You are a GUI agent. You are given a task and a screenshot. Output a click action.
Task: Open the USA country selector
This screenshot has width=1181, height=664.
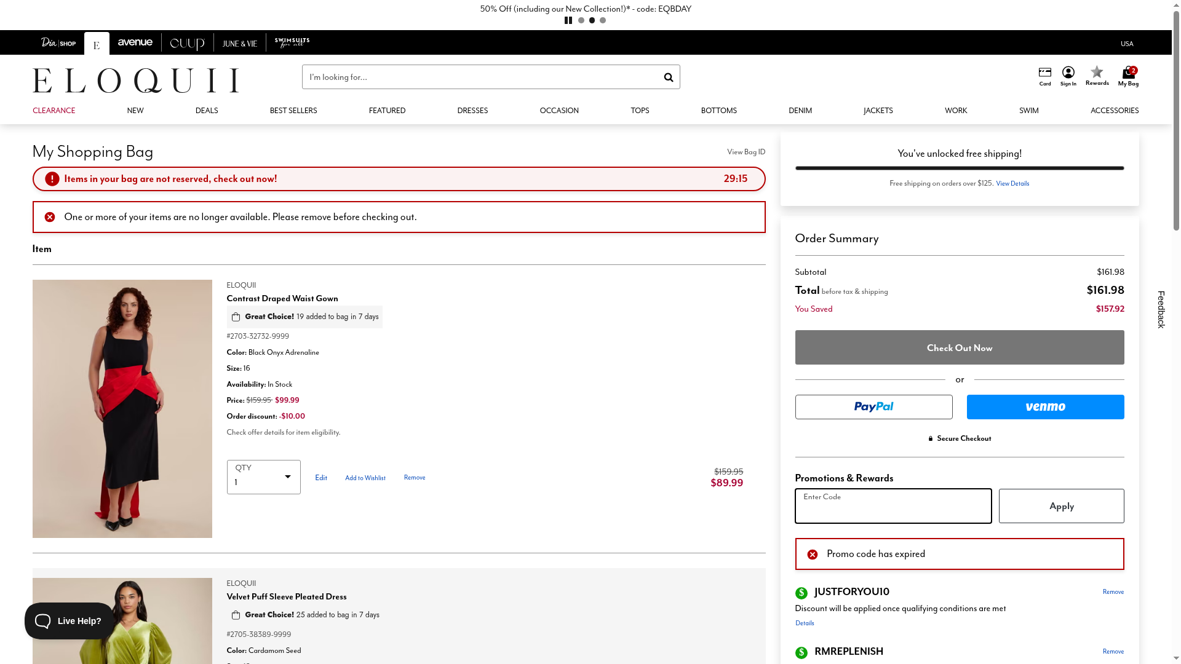point(1126,44)
